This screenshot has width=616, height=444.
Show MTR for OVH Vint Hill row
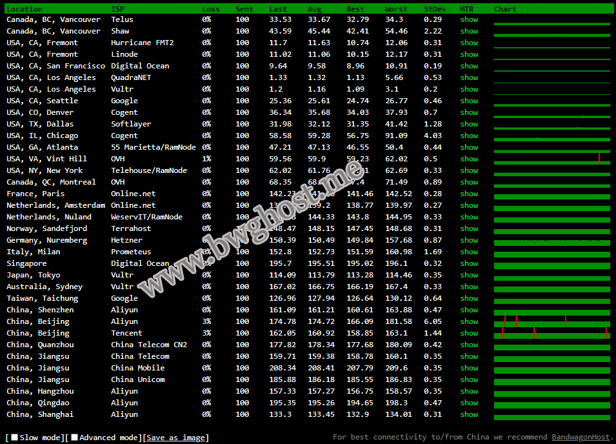(x=469, y=159)
